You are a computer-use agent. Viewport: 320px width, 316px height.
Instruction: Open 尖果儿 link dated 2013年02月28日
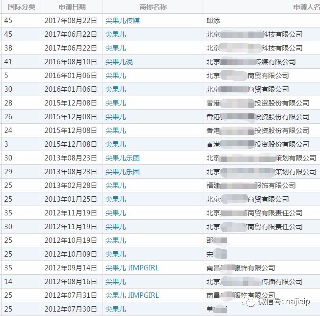pyautogui.click(x=115, y=185)
